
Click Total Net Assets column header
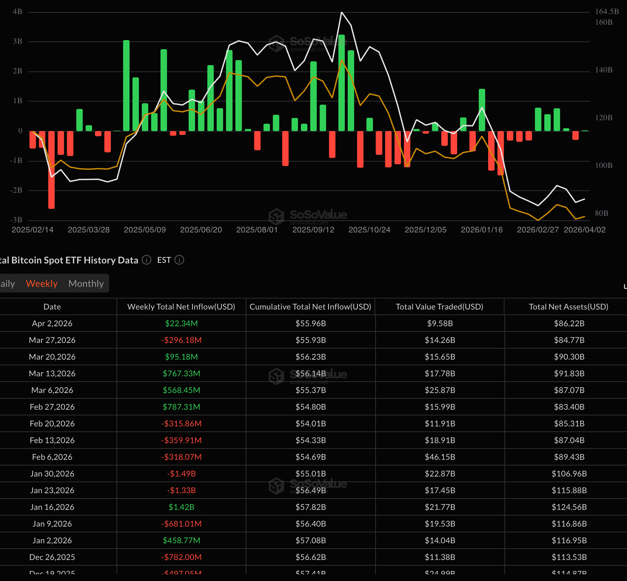tap(569, 307)
